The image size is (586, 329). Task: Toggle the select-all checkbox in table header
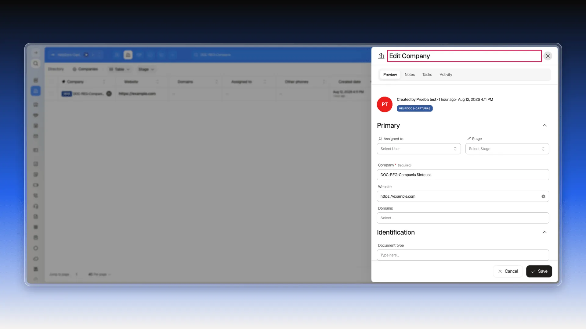coord(52,82)
